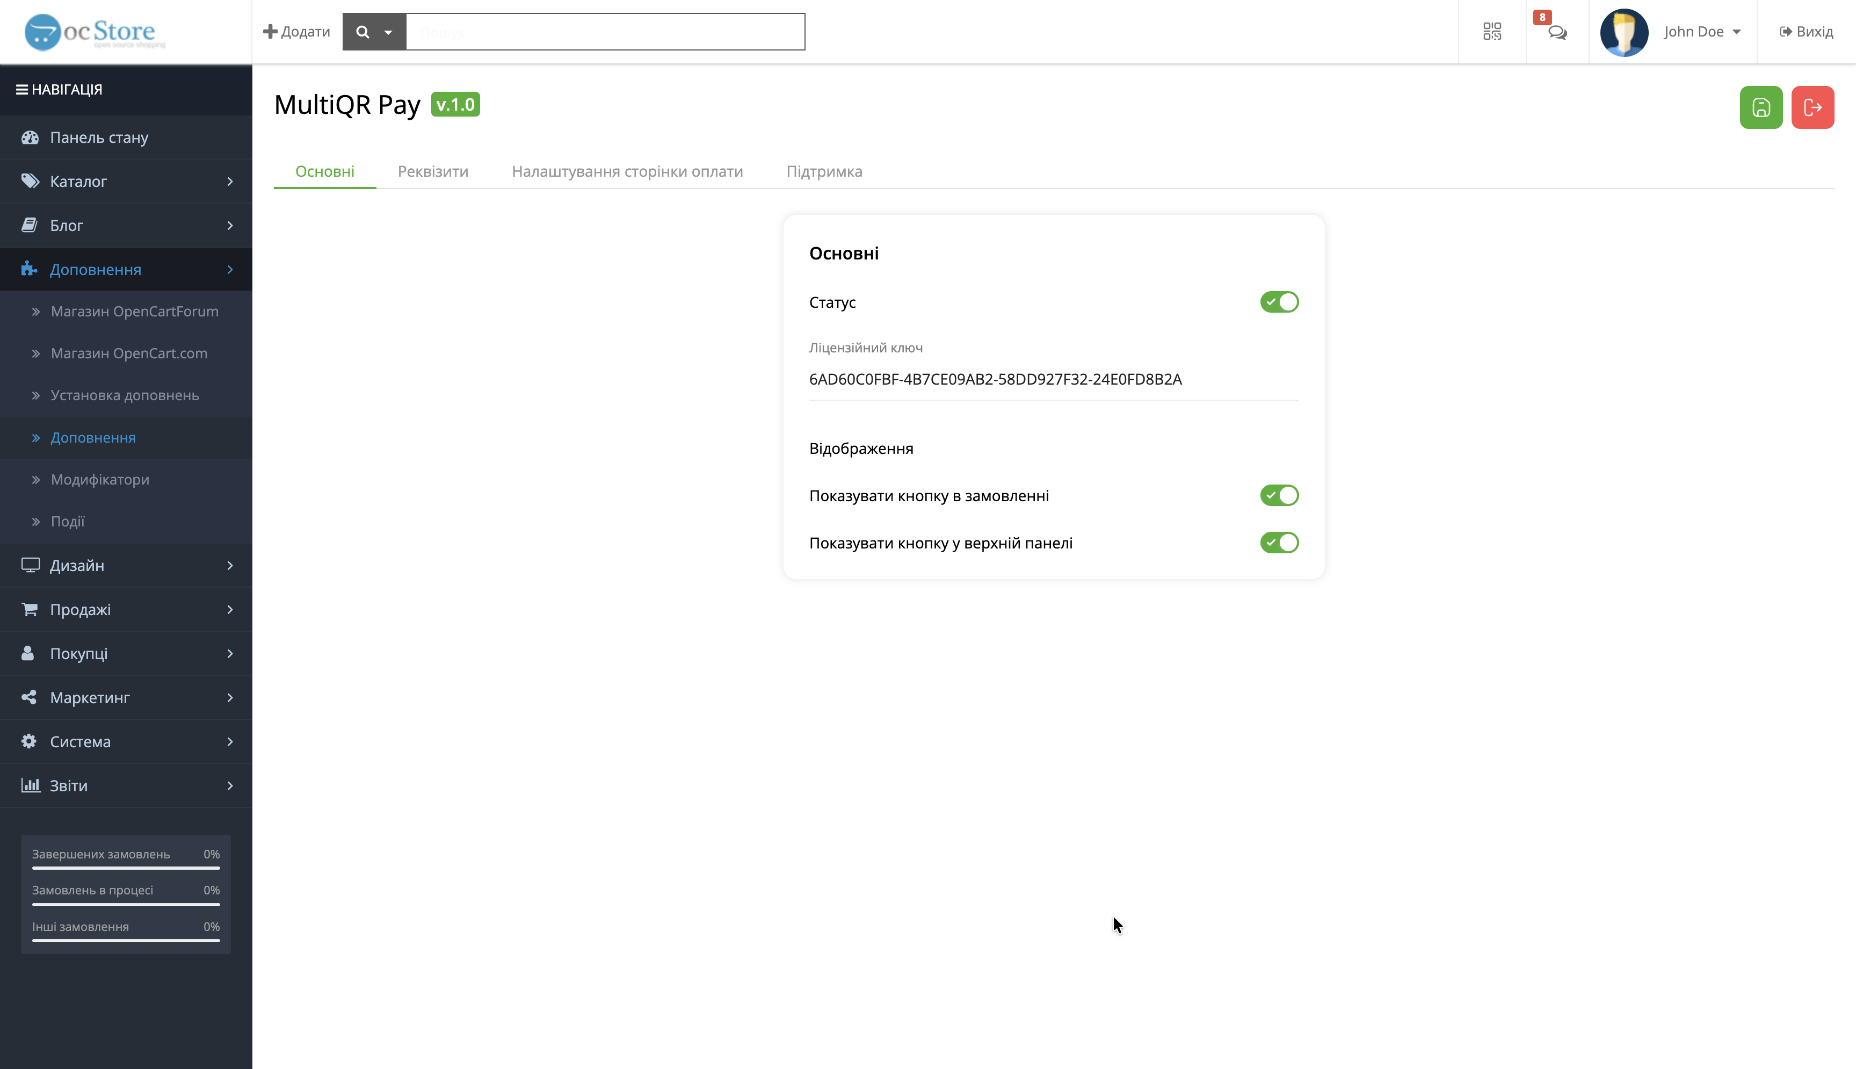The image size is (1856, 1069).
Task: Click the Додати button
Action: point(296,32)
